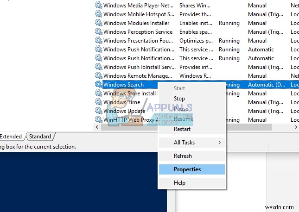Viewport: 299px width, 212px height.
Task: Click 'Automatic (D...' startup type of Windows Search
Action: [x=267, y=85]
